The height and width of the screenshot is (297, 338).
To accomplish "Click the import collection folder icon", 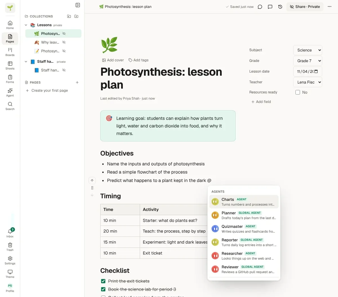I will click(69, 16).
